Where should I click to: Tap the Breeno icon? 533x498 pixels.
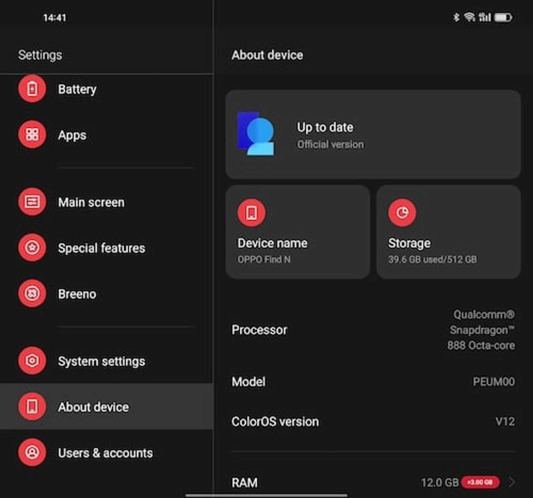point(32,293)
